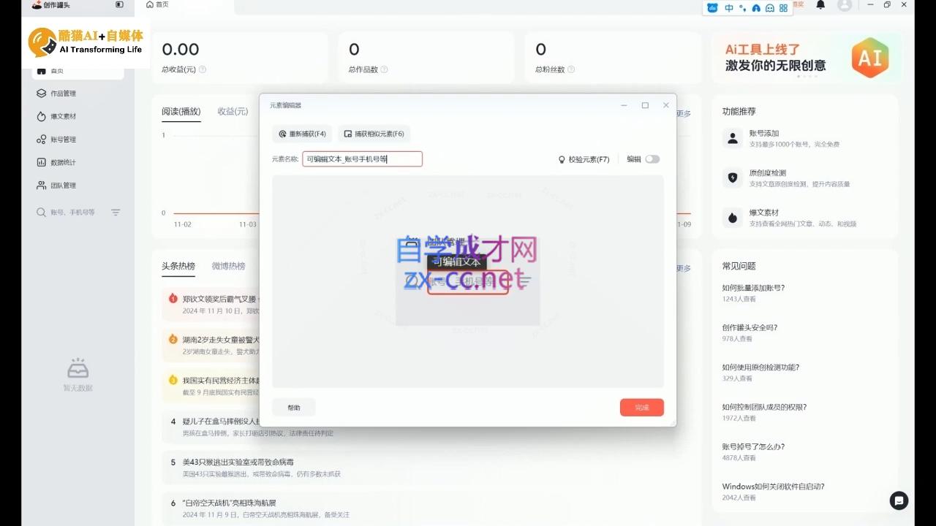The height and width of the screenshot is (526, 936).
Task: Click the captured element preview image
Action: 468,281
